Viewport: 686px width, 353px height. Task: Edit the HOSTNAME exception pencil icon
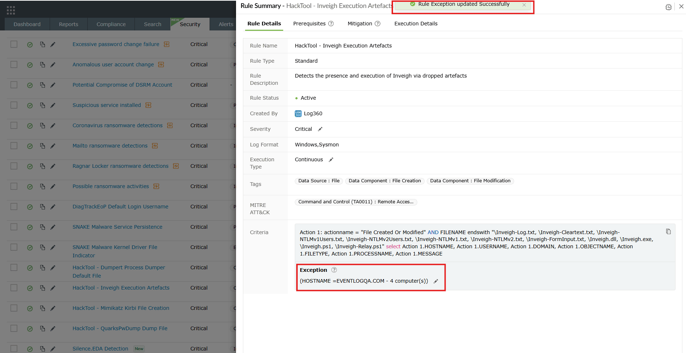point(436,281)
